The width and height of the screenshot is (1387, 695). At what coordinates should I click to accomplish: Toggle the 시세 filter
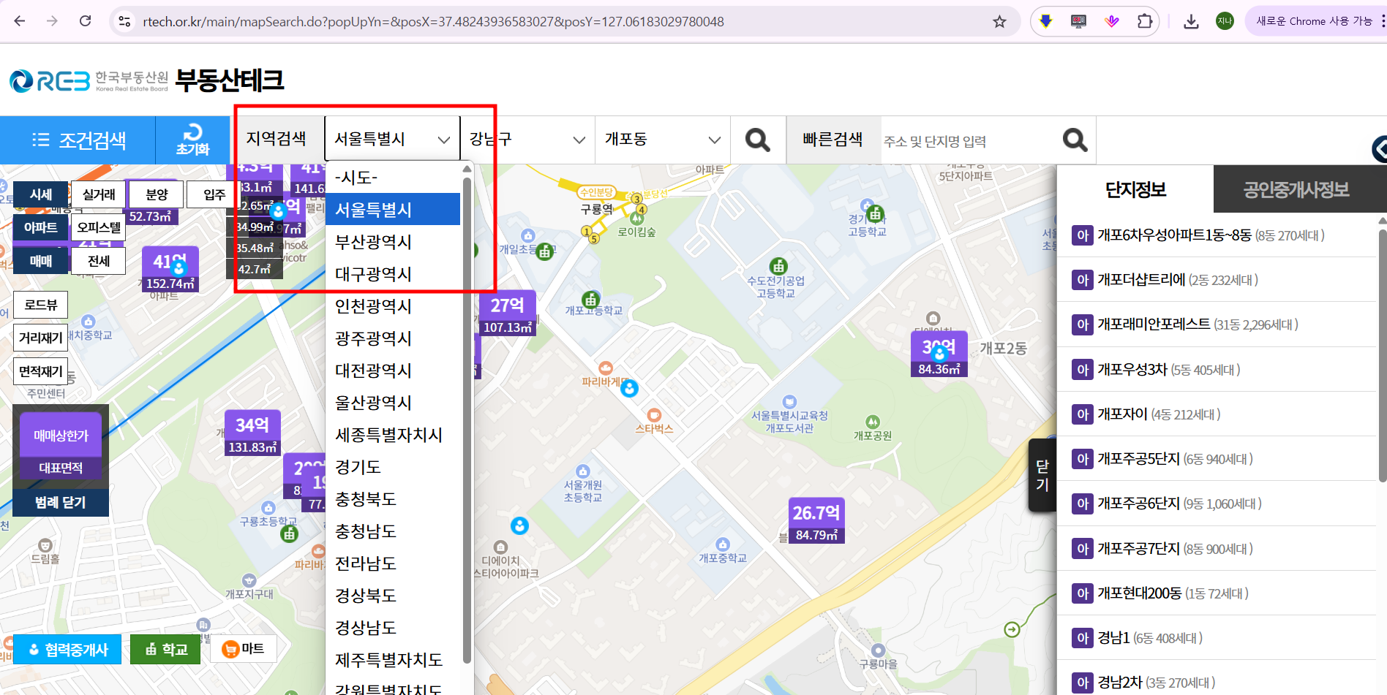coord(41,194)
